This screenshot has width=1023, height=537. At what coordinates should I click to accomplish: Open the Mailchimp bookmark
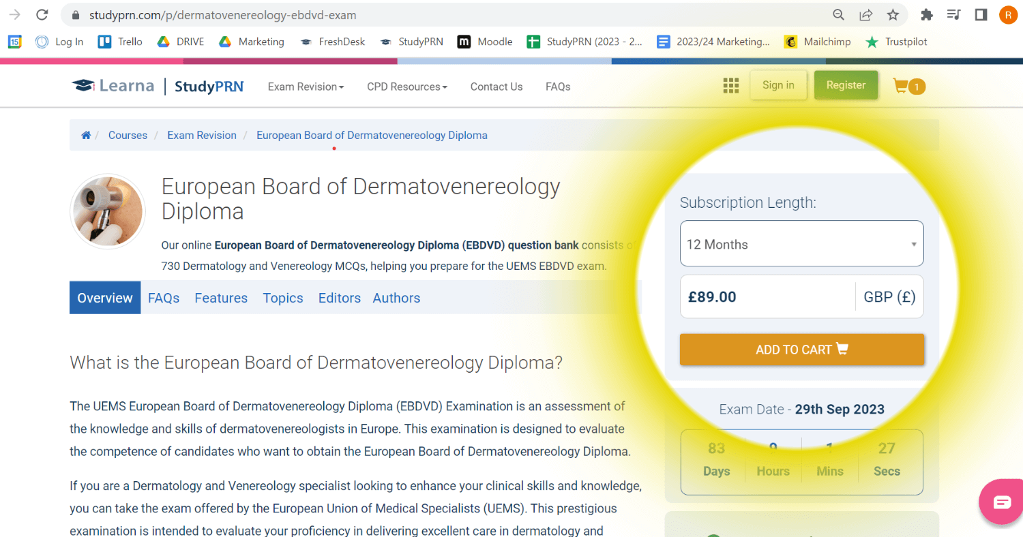click(818, 42)
